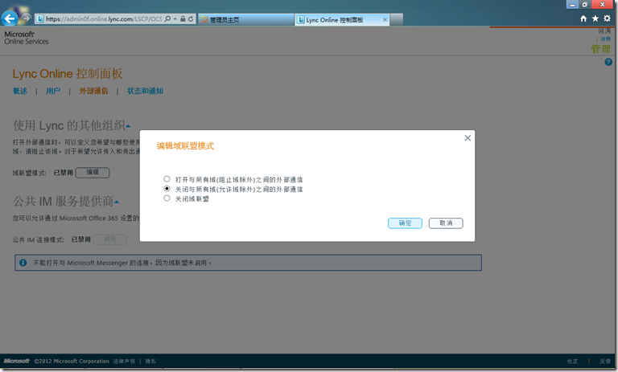The image size is (618, 372).
Task: Open the 外部通信 navigation link
Action: click(94, 91)
